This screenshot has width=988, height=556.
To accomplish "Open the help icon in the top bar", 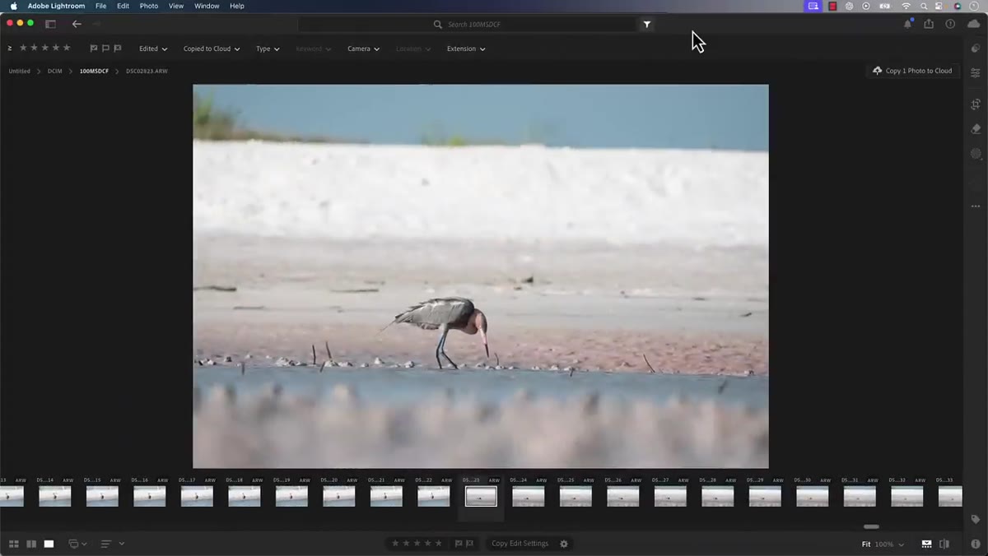I will 950,24.
